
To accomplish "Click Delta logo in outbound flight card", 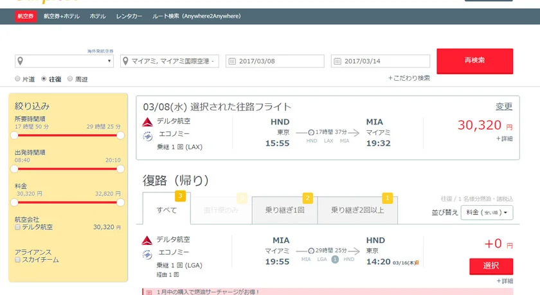I will click(147, 122).
